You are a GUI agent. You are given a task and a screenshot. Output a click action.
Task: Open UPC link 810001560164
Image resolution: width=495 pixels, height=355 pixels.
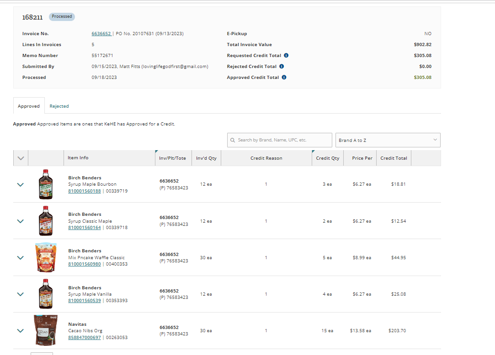[x=85, y=227]
